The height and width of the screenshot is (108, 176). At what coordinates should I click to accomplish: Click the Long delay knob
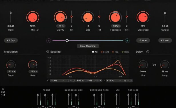(165, 65)
